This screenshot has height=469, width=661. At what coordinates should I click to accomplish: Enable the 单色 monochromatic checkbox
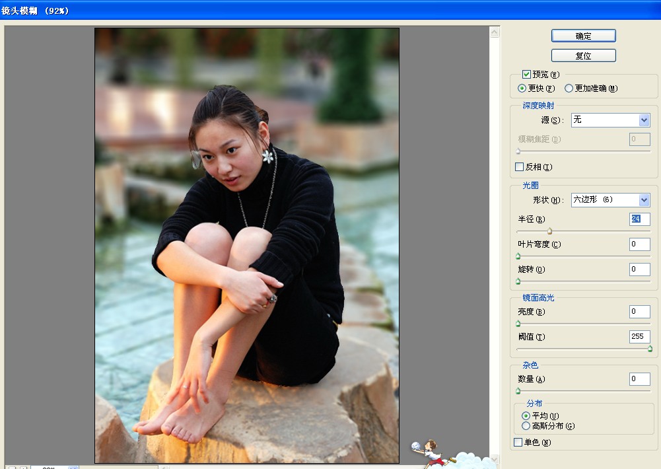pos(518,443)
